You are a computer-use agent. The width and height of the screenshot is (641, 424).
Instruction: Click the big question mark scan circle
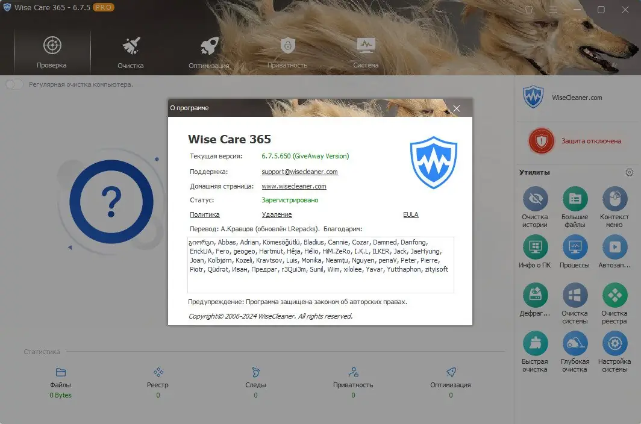(x=111, y=202)
